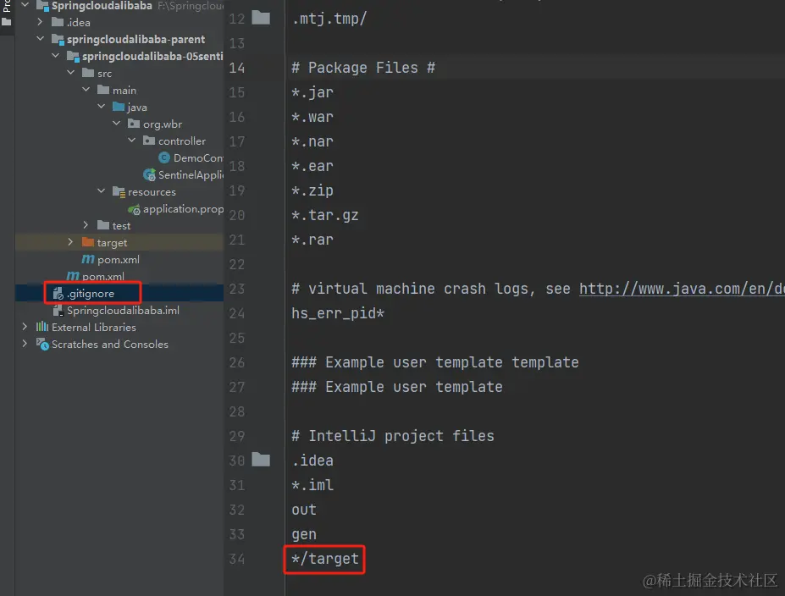The height and width of the screenshot is (596, 785).
Task: Select the target folder row
Action: (x=119, y=242)
